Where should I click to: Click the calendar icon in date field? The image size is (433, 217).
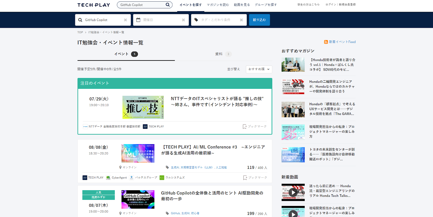click(x=138, y=20)
